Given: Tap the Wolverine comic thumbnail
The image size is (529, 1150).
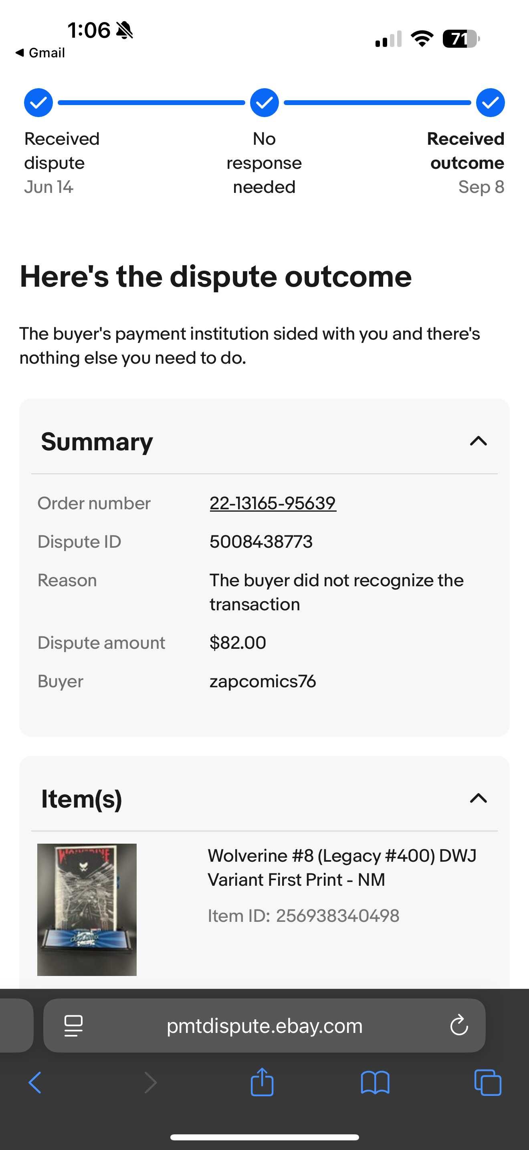Looking at the screenshot, I should [87, 909].
